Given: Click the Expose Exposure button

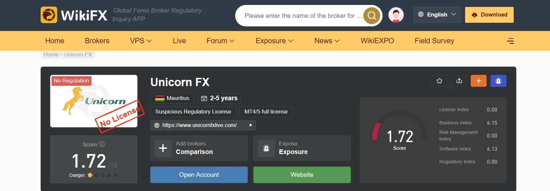Looking at the screenshot, I should click(302, 148).
